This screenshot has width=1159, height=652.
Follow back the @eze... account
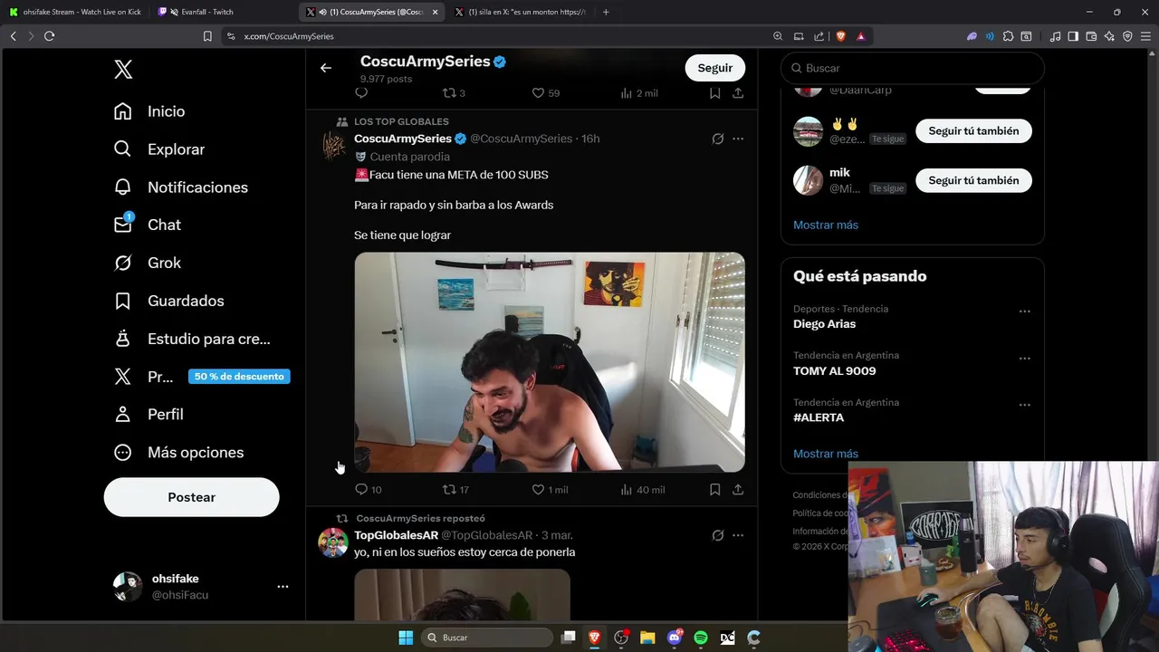point(973,130)
